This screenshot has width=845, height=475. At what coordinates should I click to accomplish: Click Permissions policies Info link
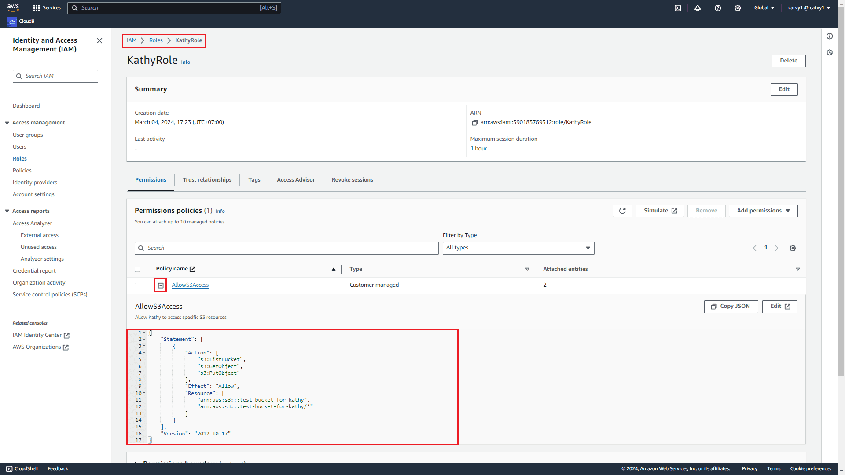(x=220, y=212)
